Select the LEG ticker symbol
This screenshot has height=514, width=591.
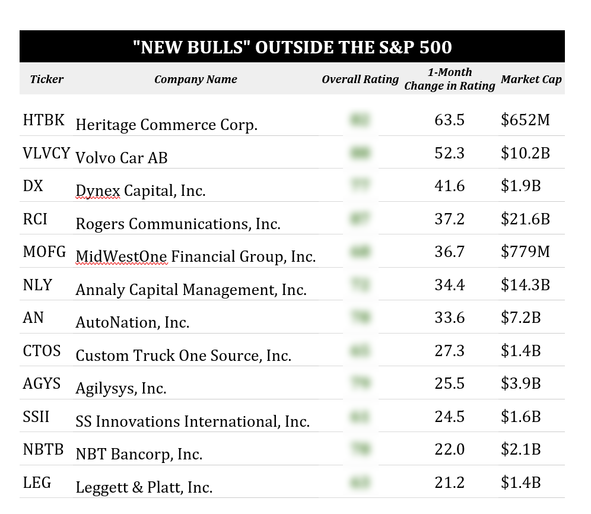point(37,483)
